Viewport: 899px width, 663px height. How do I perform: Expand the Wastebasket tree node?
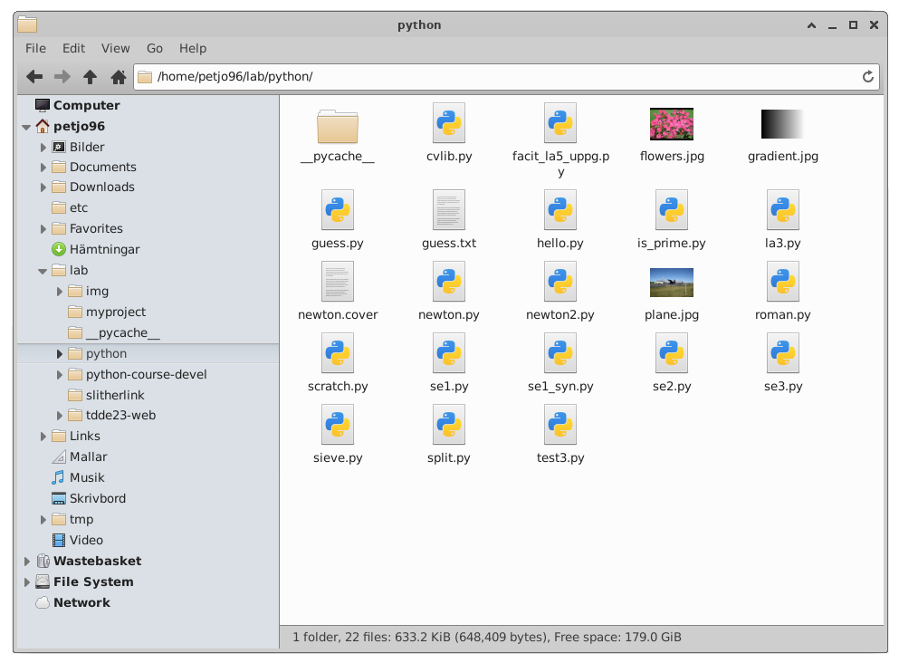coord(26,562)
